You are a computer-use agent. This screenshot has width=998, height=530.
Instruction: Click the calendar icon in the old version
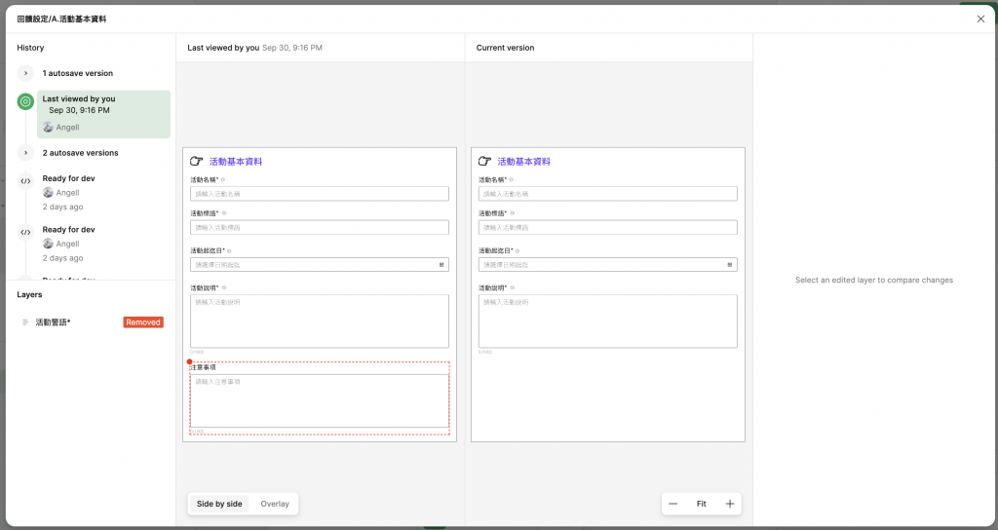[441, 265]
